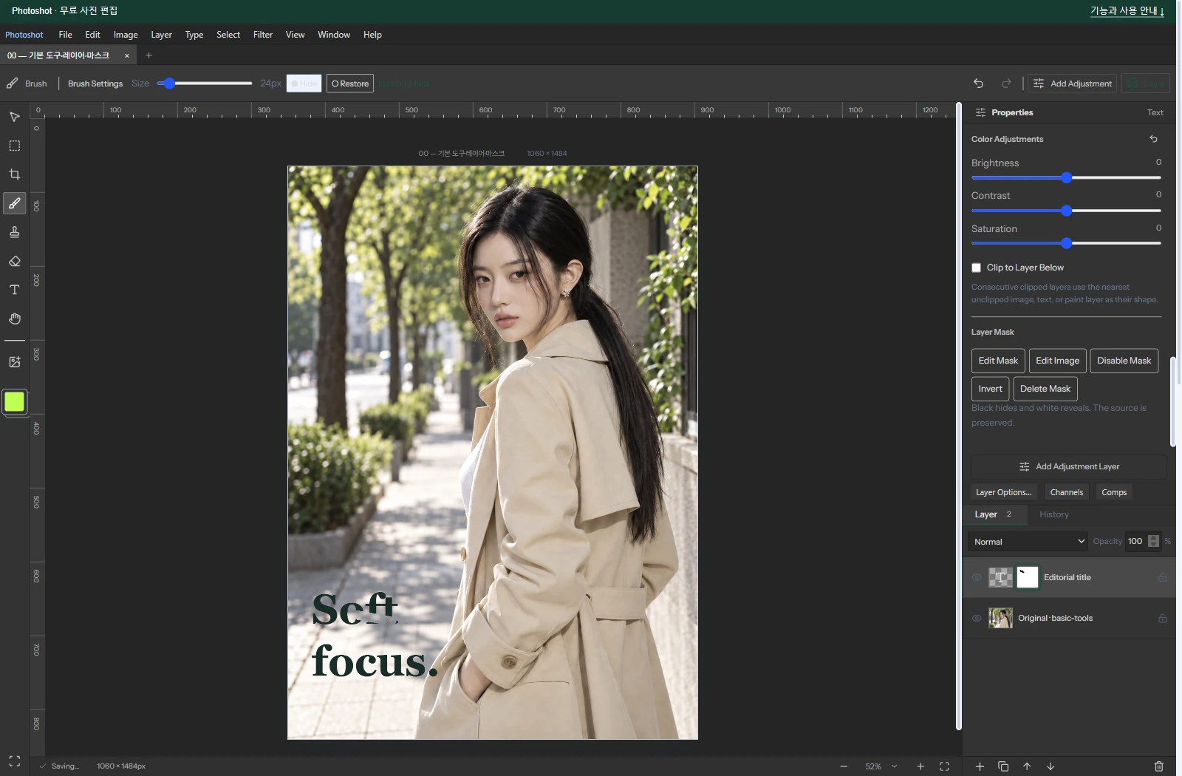Click the Editorial title layer mask thumbnail
The image size is (1182, 776).
1028,577
